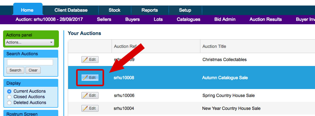Open the Client Database tab
This screenshot has width=315, height=116.
[71, 10]
